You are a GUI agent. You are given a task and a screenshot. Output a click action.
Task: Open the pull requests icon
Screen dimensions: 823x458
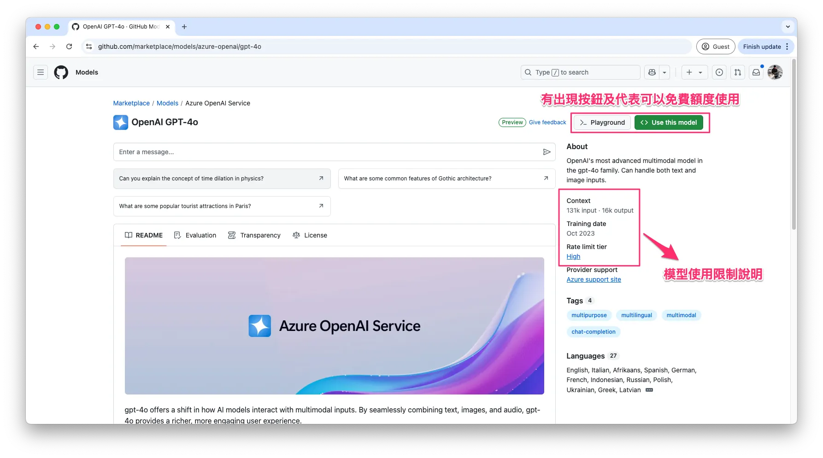click(738, 72)
